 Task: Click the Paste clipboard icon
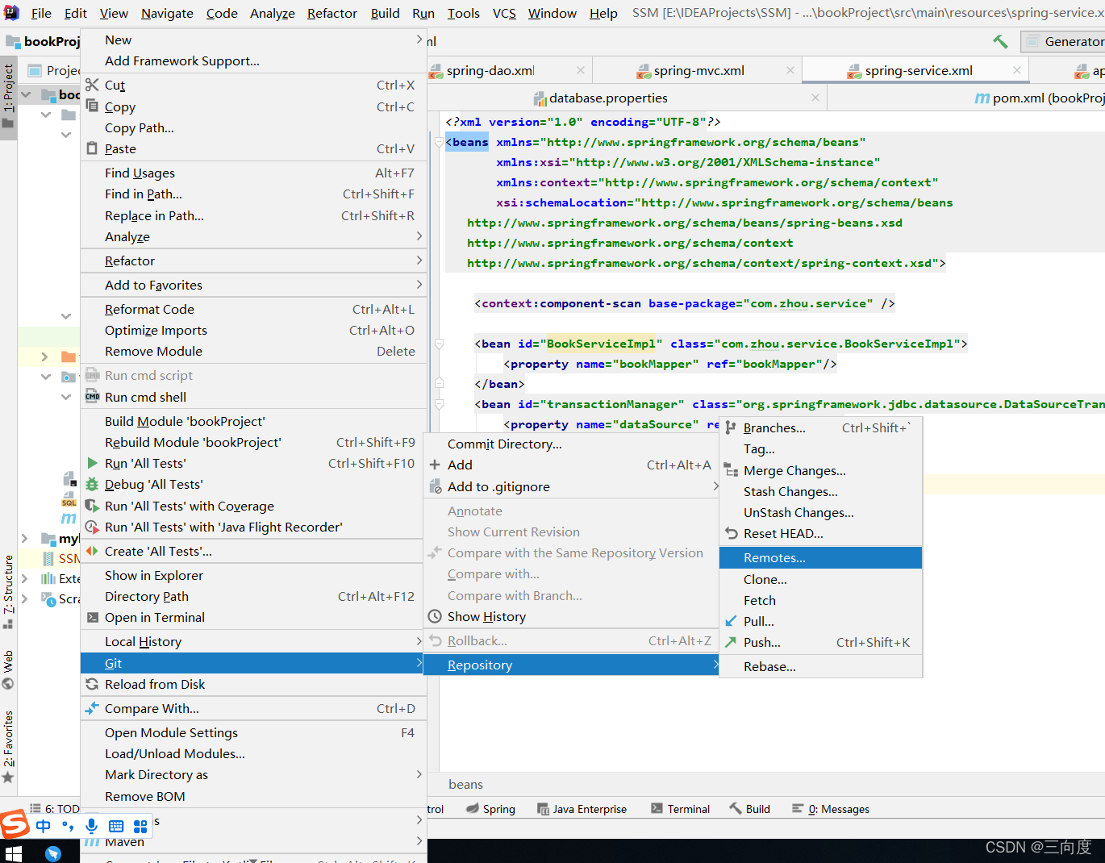[92, 148]
